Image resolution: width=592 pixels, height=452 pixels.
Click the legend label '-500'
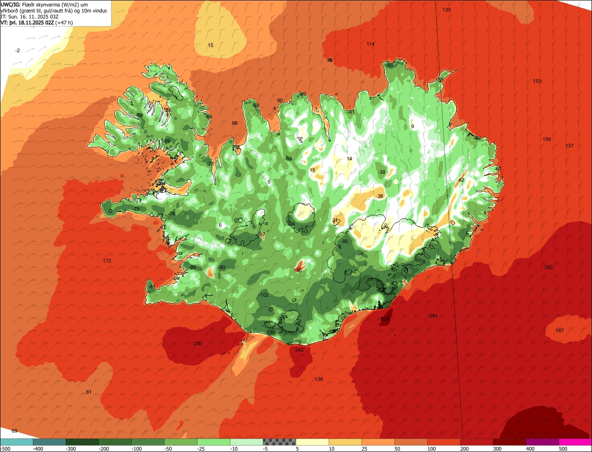coord(6,448)
